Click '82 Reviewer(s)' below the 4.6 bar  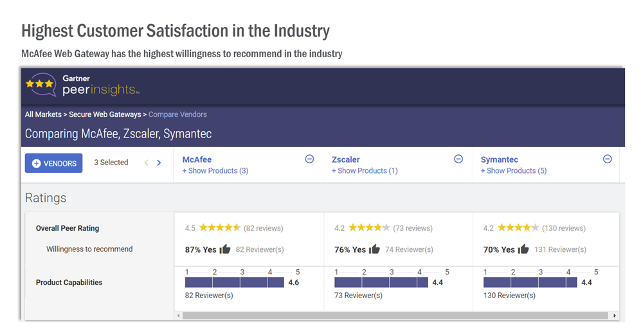209,296
